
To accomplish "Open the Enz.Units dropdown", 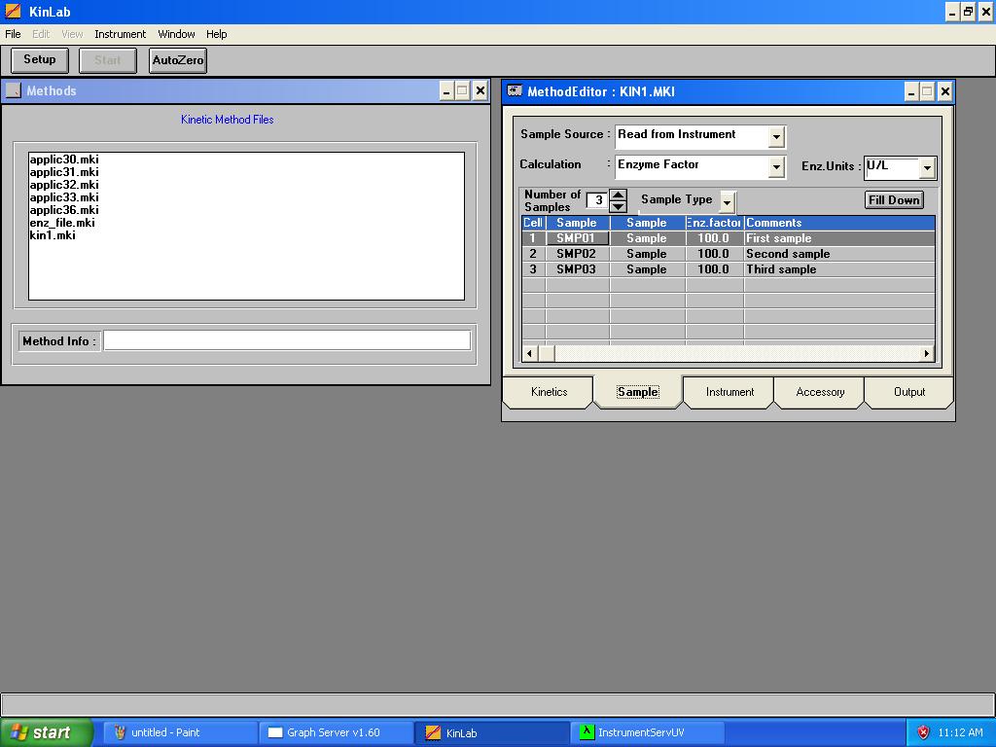I will click(x=925, y=166).
